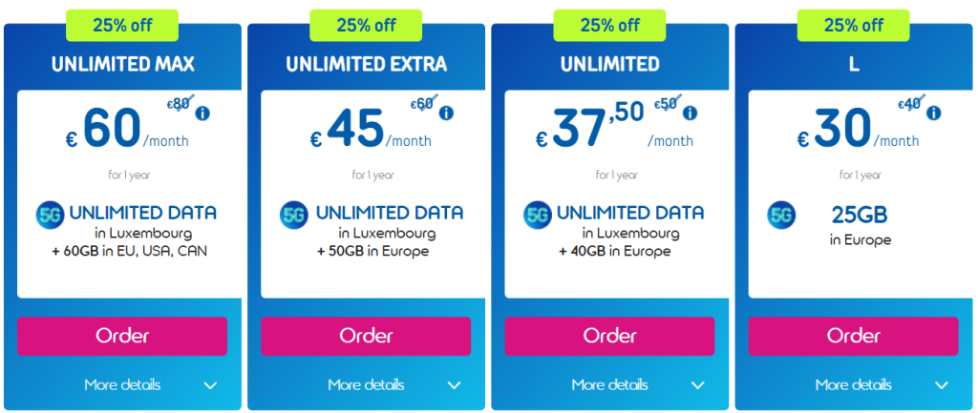Click 5G icon in the €37,50 Unlimited card

pyautogui.click(x=537, y=215)
